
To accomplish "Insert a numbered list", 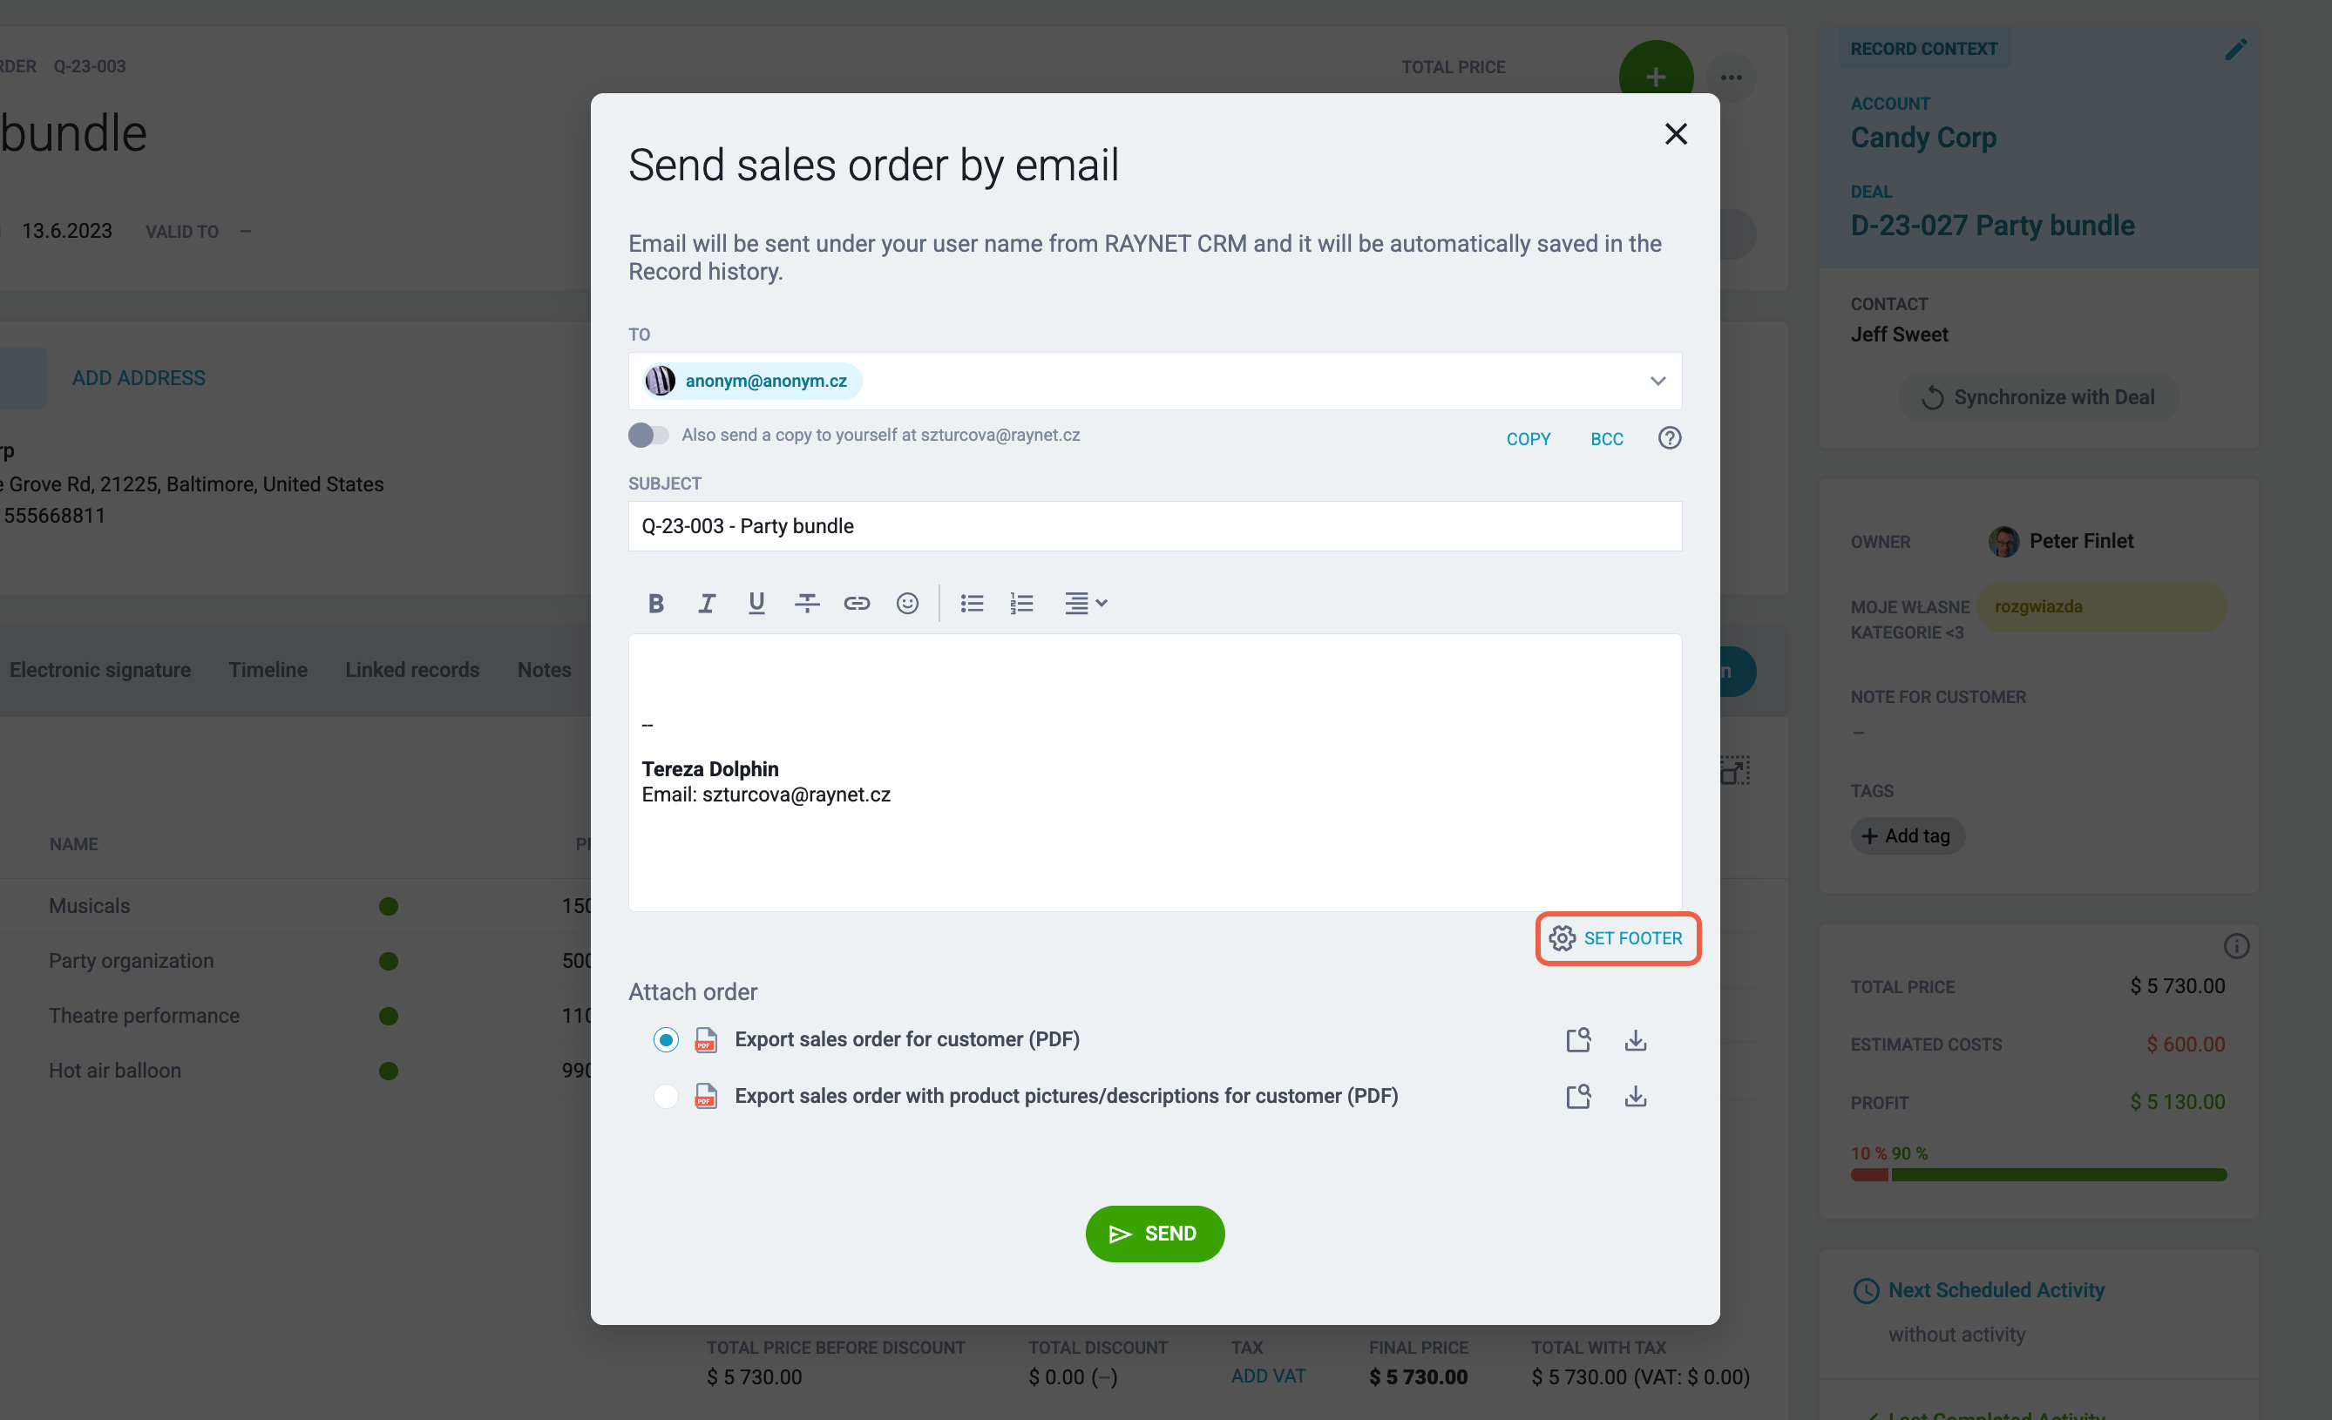I will pos(1021,603).
